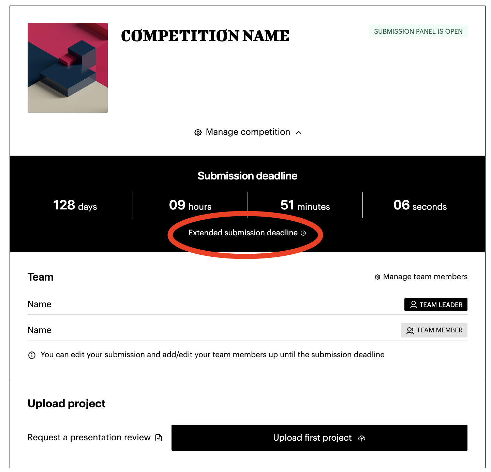Click the competition cover thumbnail image

click(68, 68)
